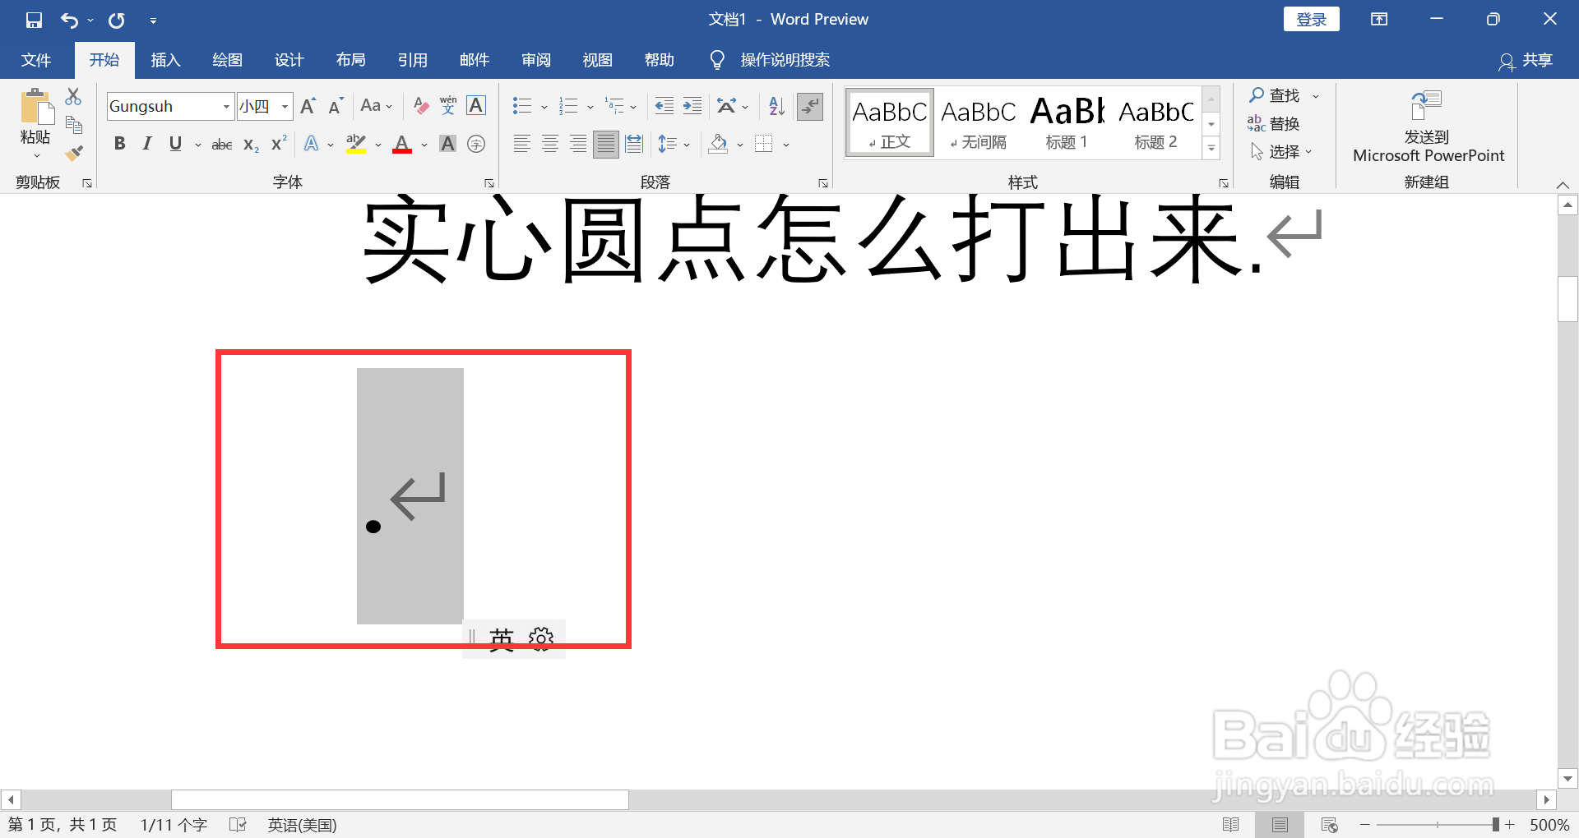
Task: Activate the Format Painter tool
Action: click(x=73, y=153)
